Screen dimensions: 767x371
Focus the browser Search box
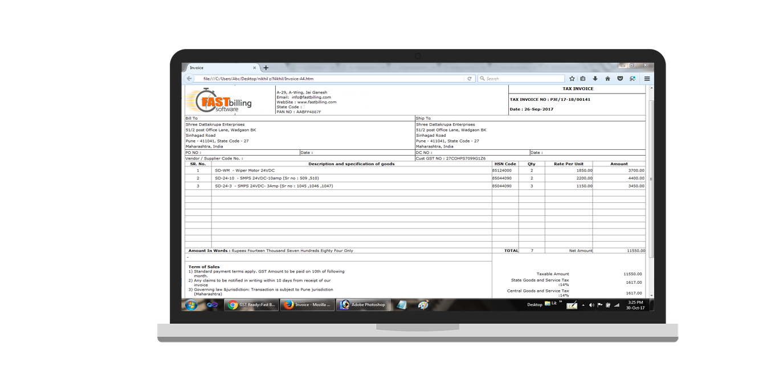pyautogui.click(x=521, y=79)
